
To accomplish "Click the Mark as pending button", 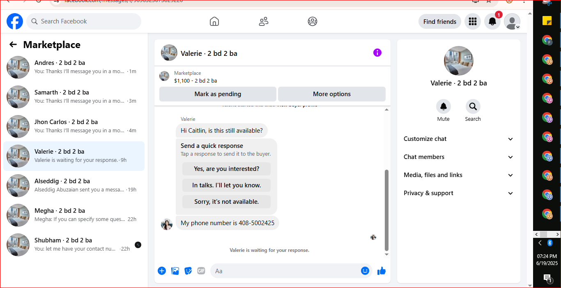I will [218, 94].
